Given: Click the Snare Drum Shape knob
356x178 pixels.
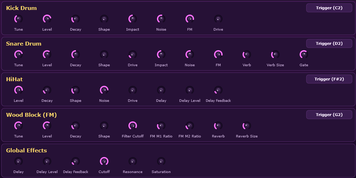Looking at the screenshot, I should point(104,54).
